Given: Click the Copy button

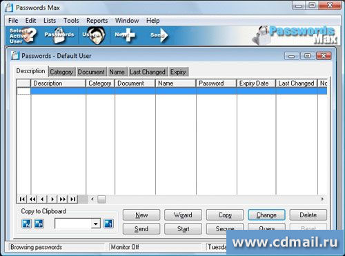Looking at the screenshot, I should [x=225, y=215].
